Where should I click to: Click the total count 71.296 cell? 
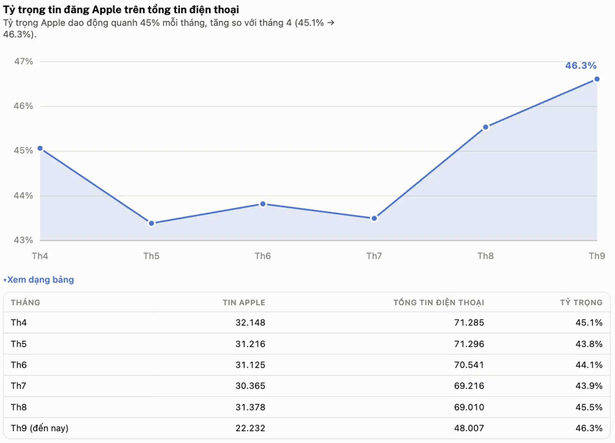[x=469, y=344]
